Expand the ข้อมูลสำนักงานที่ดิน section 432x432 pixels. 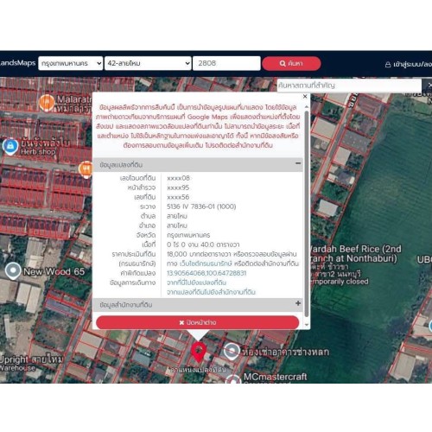coord(298,303)
